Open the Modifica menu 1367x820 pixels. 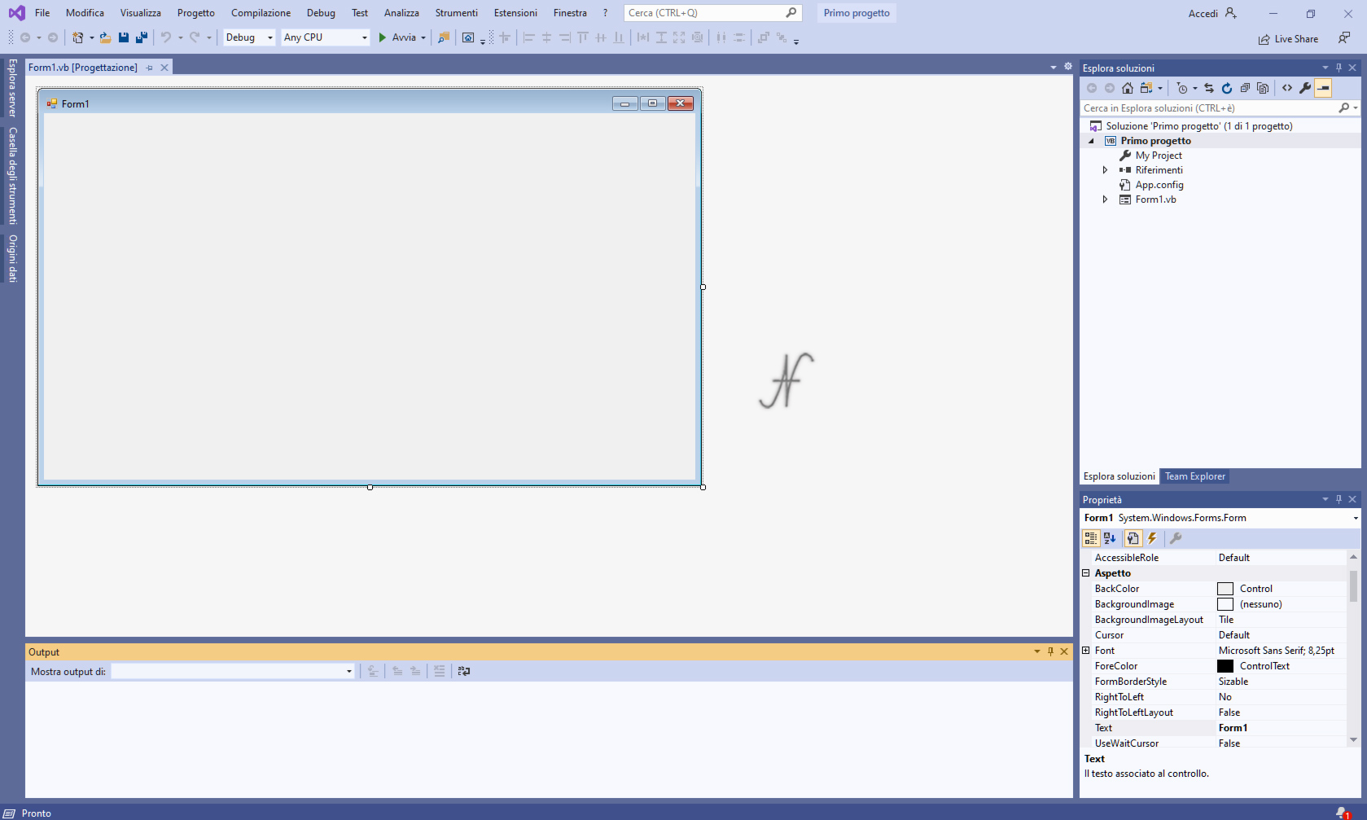[85, 13]
